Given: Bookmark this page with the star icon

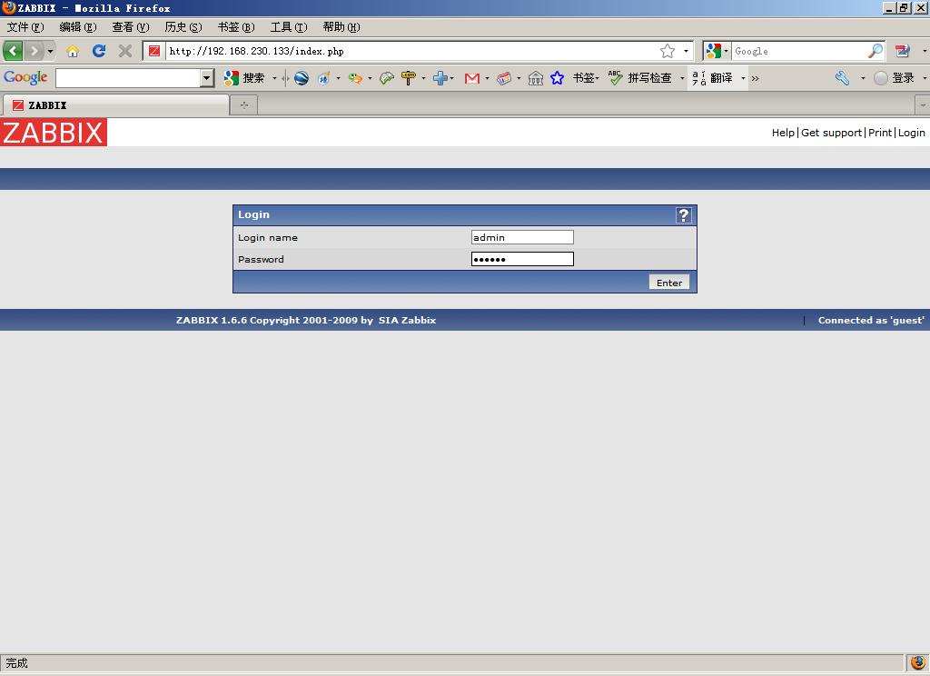Looking at the screenshot, I should tap(668, 51).
